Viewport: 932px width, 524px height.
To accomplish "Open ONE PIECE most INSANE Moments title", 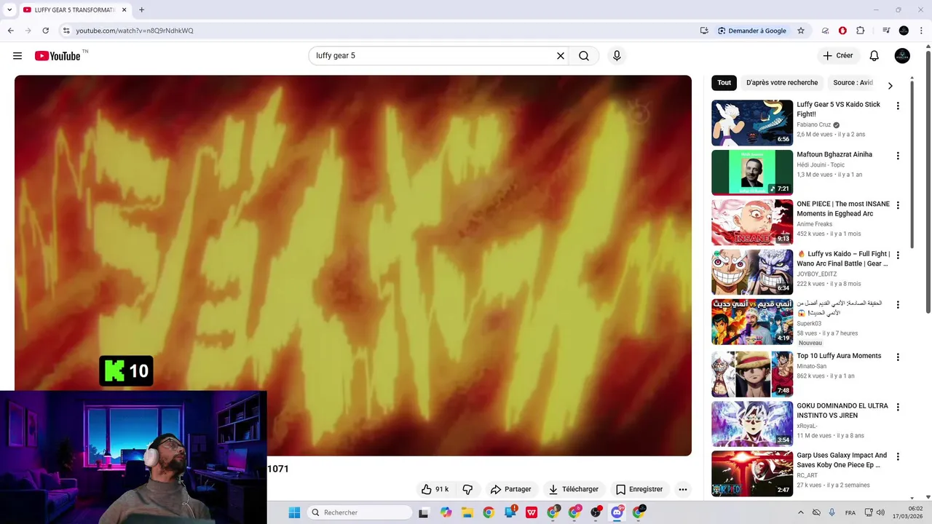I will [x=843, y=209].
